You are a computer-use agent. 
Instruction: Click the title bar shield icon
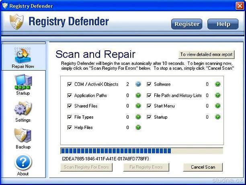(5, 6)
